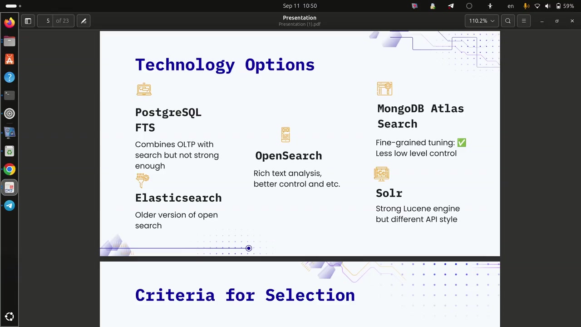581x327 pixels.
Task: Click the Document Viewer icon in the dock
Action: (x=10, y=188)
